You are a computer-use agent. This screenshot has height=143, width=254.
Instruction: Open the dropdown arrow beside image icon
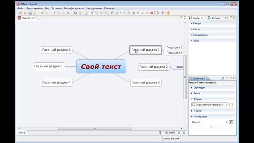pyautogui.click(x=120, y=13)
